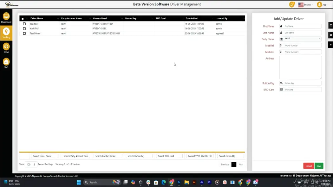Click the notification bell icon
Image resolution: width=333 pixels, height=187 pixels.
(292, 4)
